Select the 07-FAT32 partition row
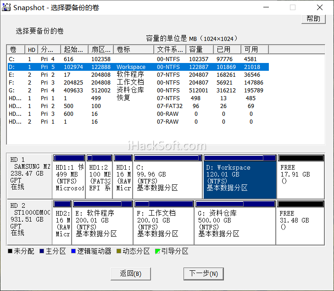This screenshot has width=334, height=291. 138,106
